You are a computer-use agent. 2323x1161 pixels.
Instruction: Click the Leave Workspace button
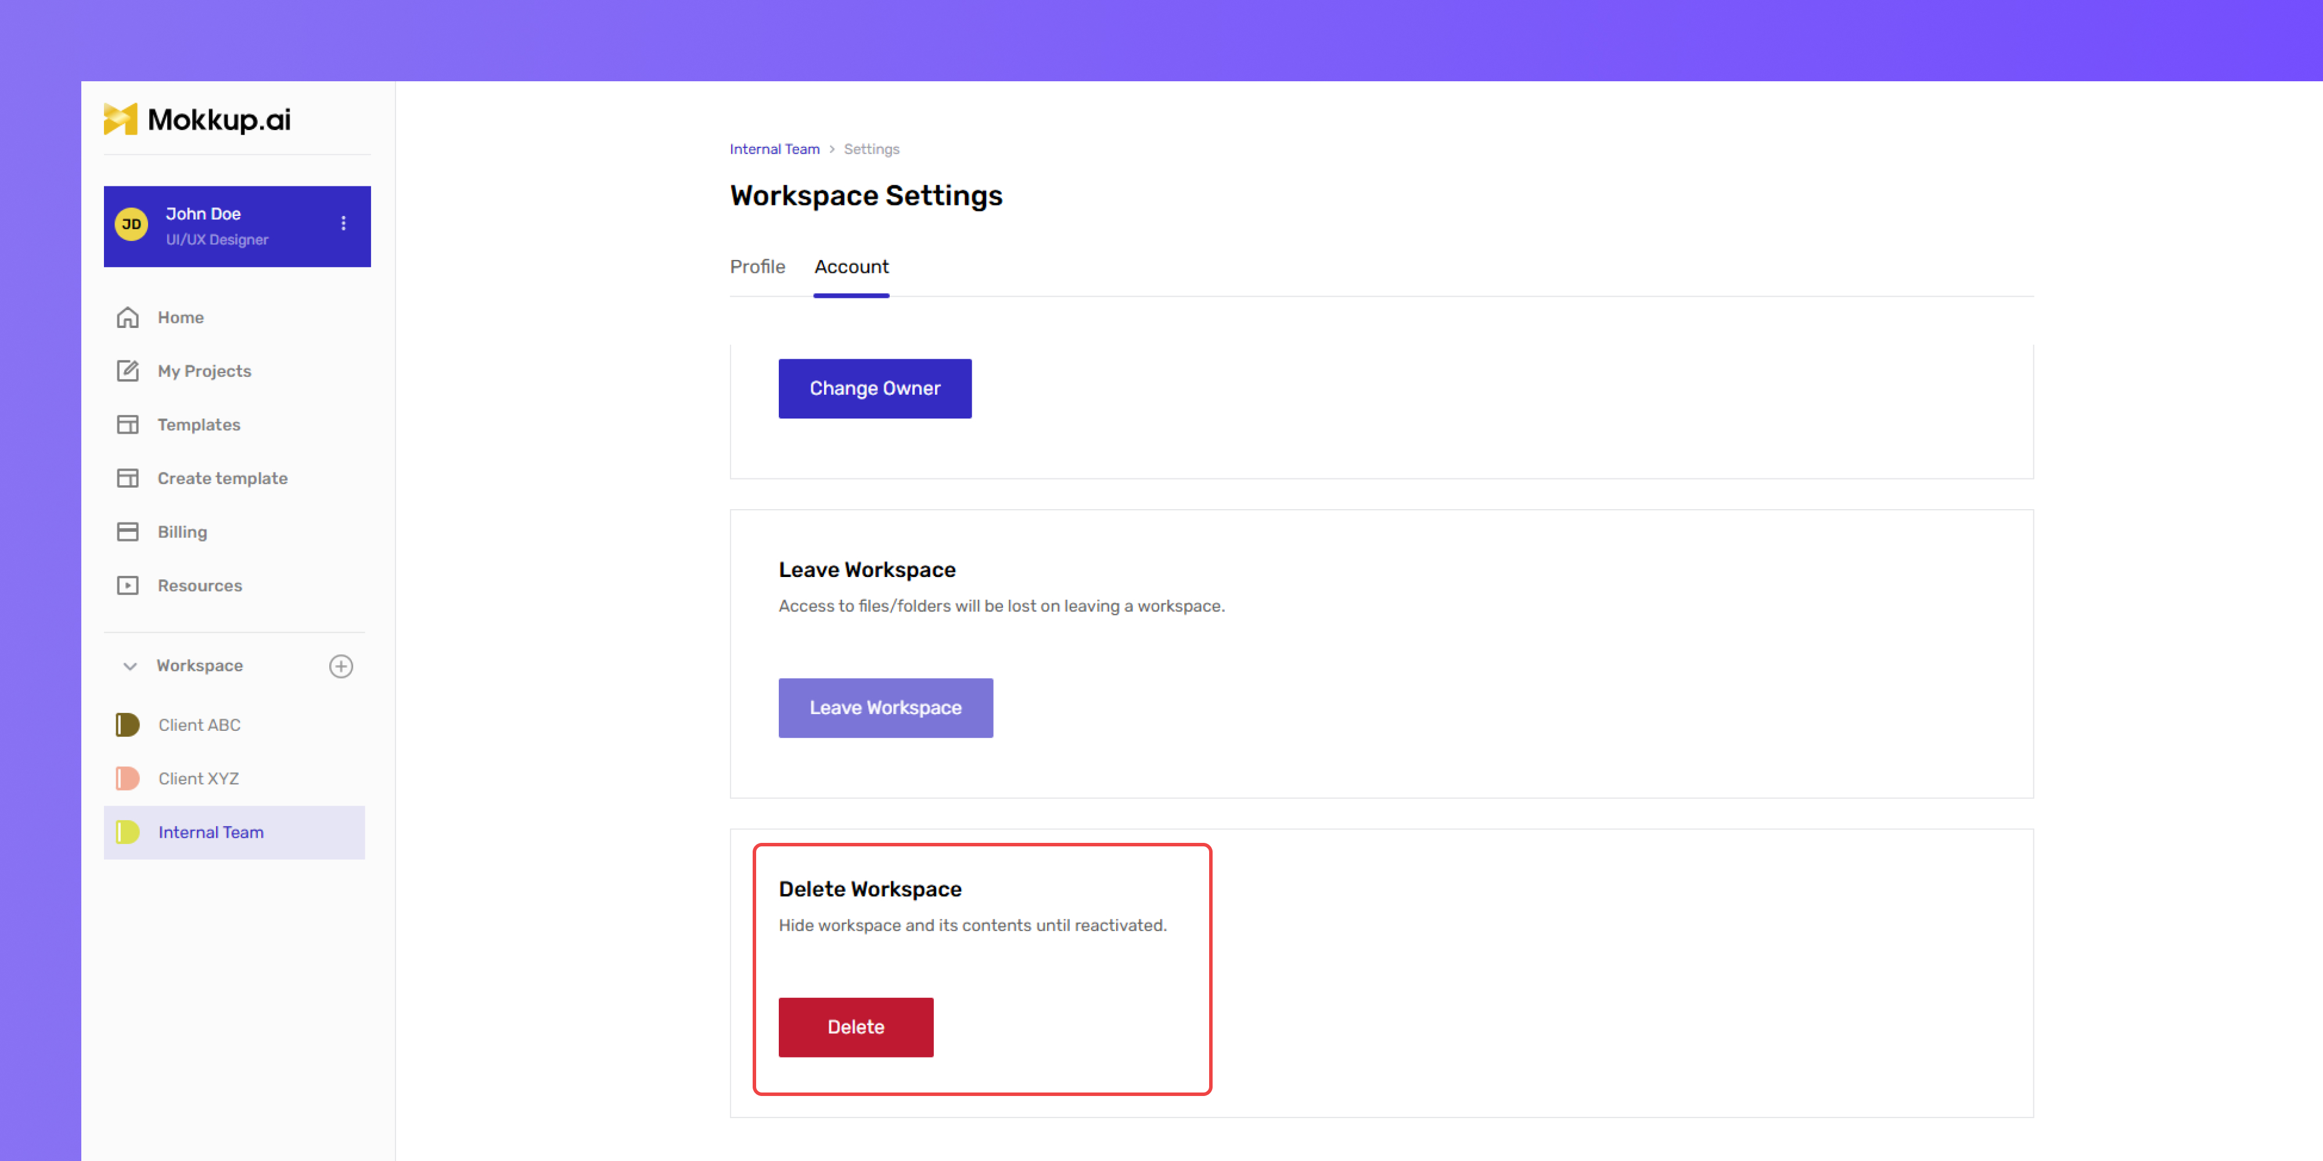click(886, 708)
